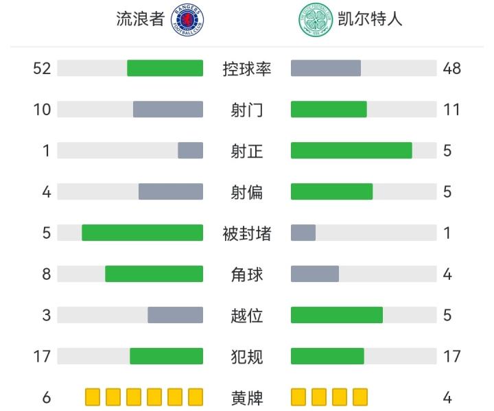Screen dimensions: 494x411
Task: Click the 黄牌 label
Action: 247,398
